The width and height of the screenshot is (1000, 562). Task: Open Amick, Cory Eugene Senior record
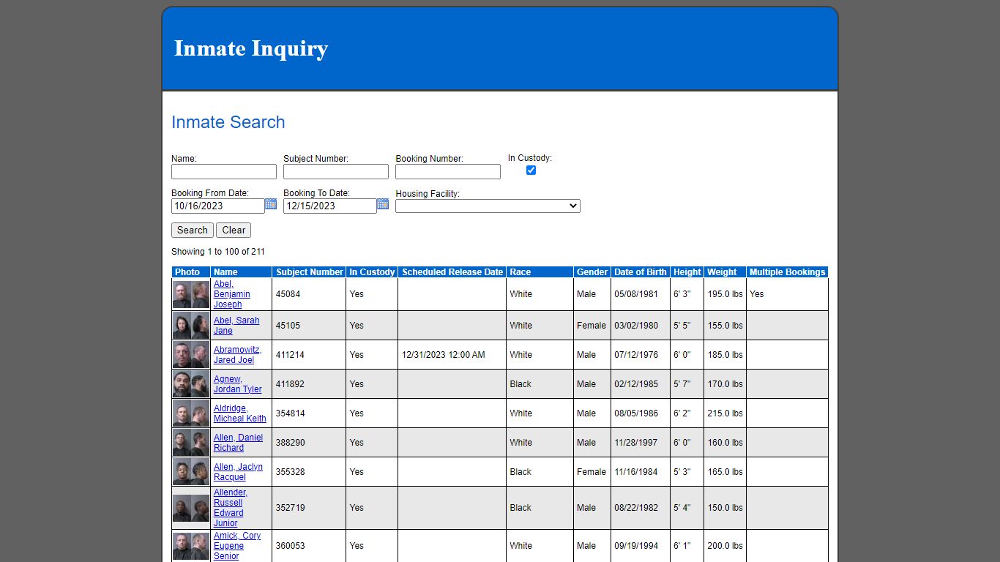237,546
